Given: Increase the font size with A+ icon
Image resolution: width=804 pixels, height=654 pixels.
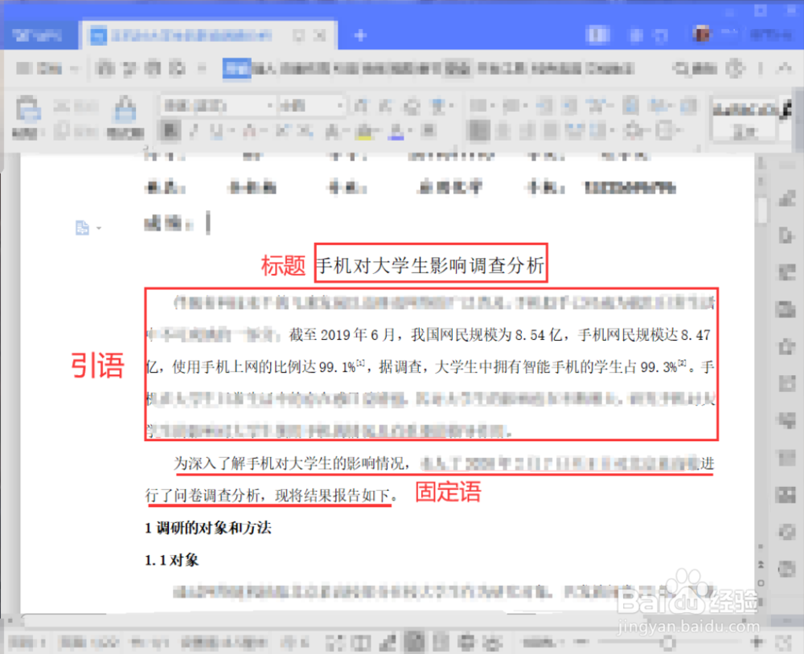Looking at the screenshot, I should coord(360,106).
